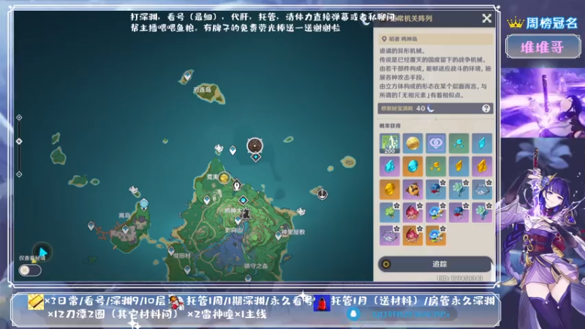Click diamond marker above 鸣神大社
The image size is (585, 329).
click(244, 200)
